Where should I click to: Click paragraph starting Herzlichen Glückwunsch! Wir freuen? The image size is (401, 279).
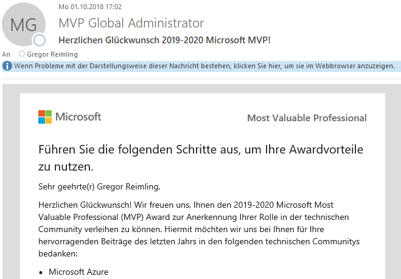pyautogui.click(x=199, y=229)
